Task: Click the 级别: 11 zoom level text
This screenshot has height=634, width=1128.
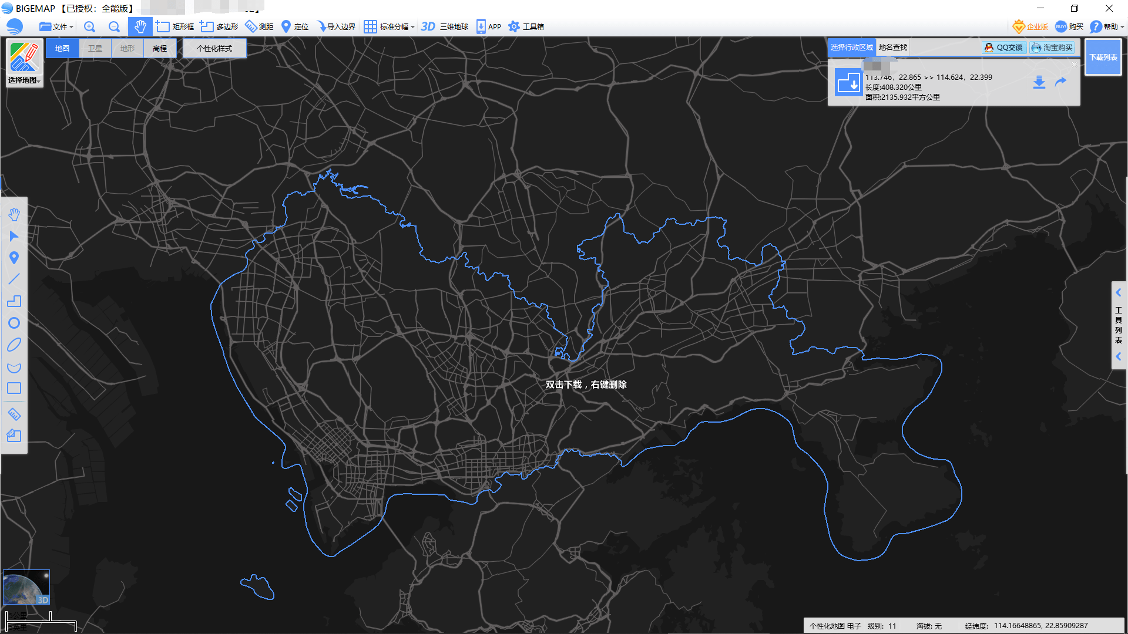Action: (882, 626)
